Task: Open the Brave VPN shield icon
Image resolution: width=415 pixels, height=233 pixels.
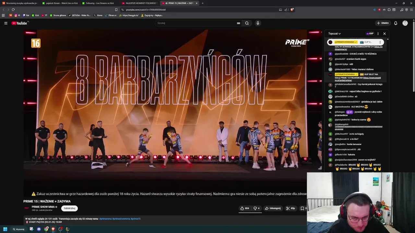Action: click(407, 10)
